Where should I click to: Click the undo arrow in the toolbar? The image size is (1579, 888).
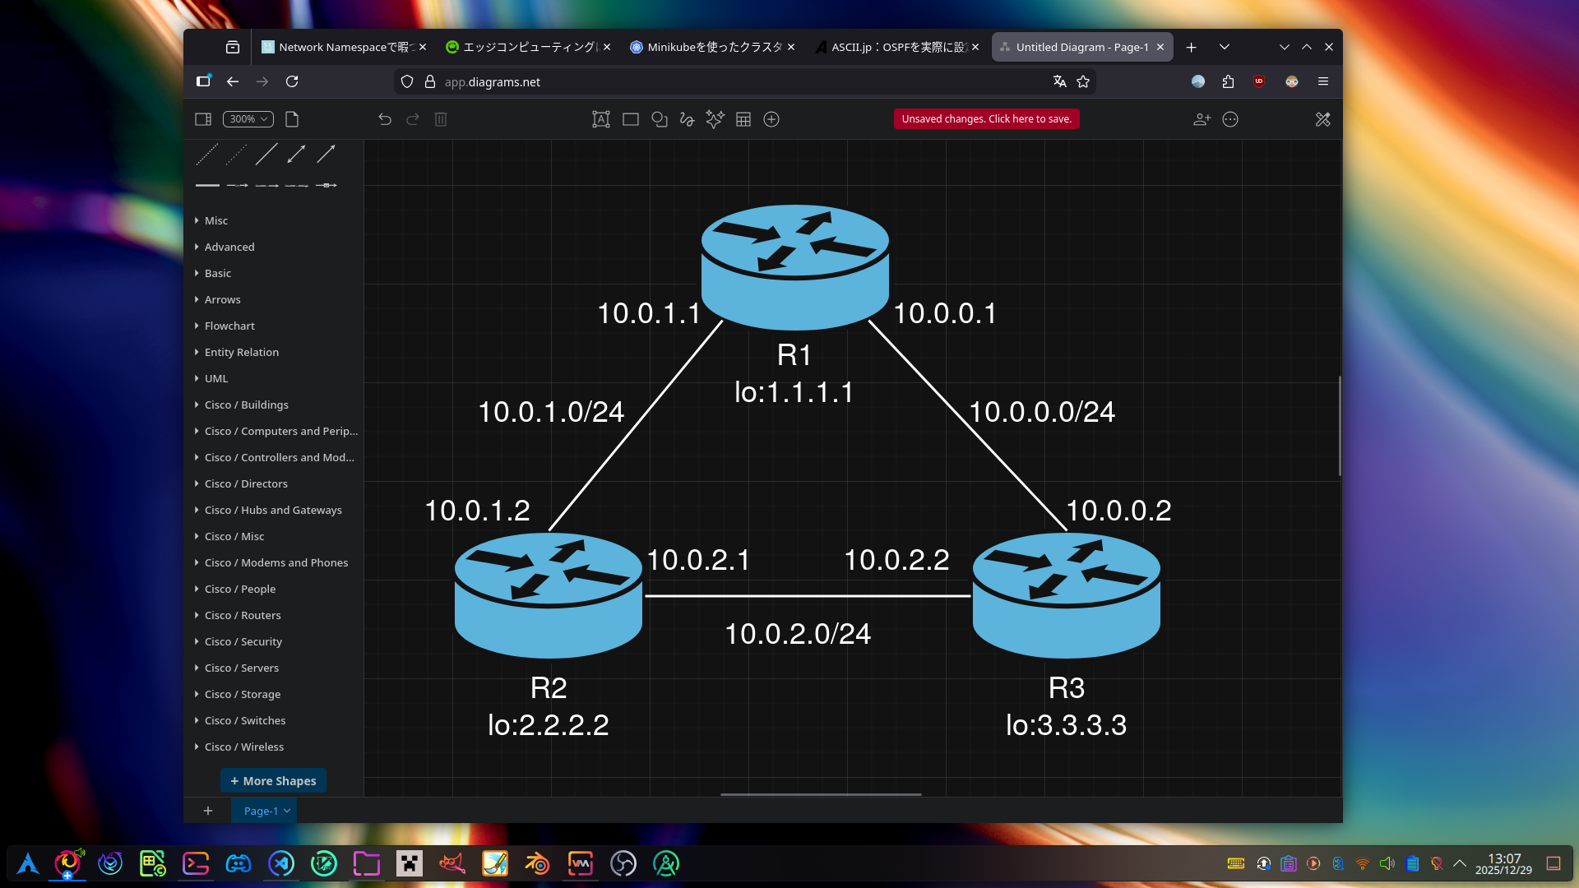pyautogui.click(x=384, y=119)
